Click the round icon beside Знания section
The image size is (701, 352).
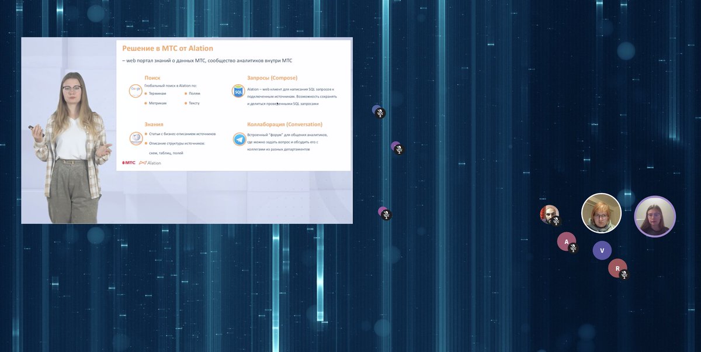136,138
